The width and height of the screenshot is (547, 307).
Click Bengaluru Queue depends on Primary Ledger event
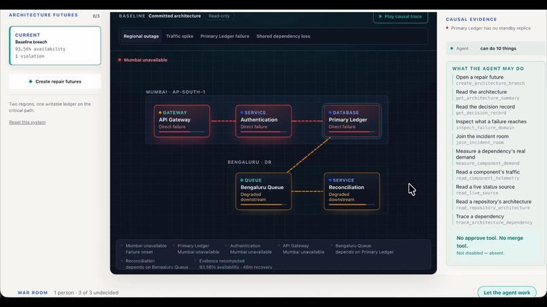tap(362, 249)
